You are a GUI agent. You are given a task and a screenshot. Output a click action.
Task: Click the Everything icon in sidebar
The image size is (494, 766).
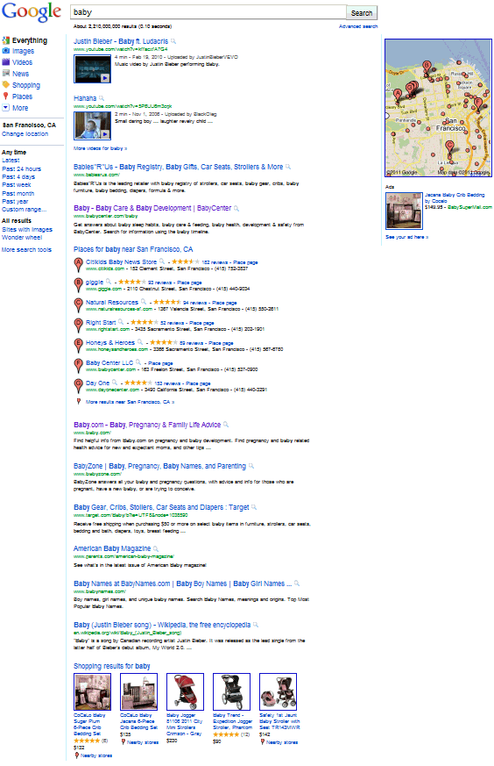coord(6,40)
